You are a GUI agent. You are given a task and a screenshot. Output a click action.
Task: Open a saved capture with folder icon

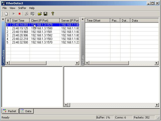(x=40, y=14)
